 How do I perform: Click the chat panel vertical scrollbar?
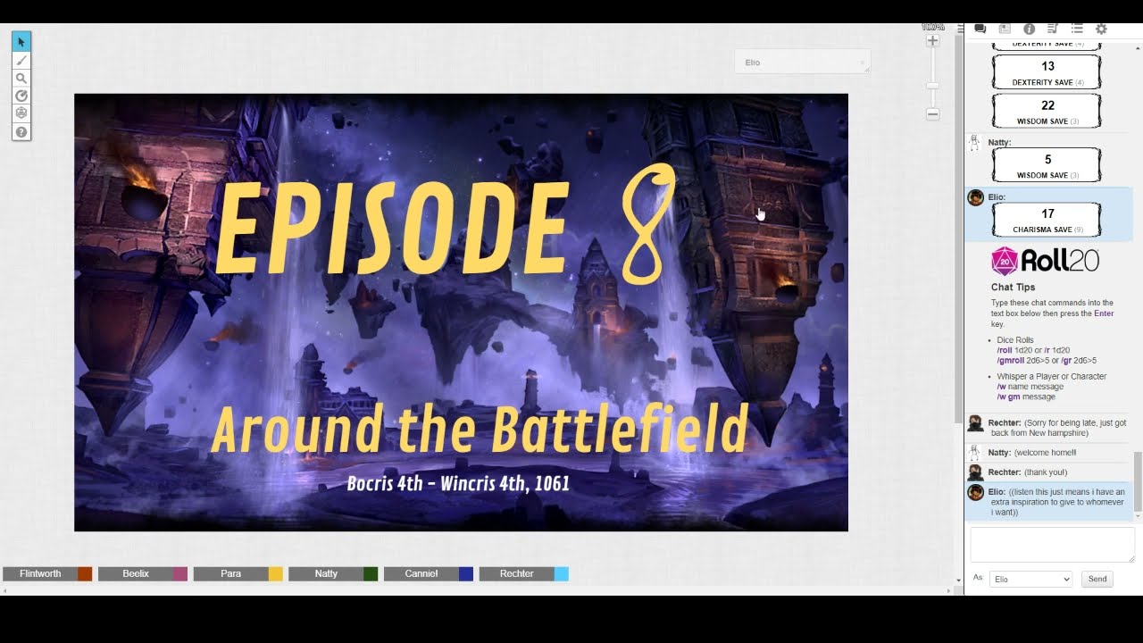coord(1138,482)
